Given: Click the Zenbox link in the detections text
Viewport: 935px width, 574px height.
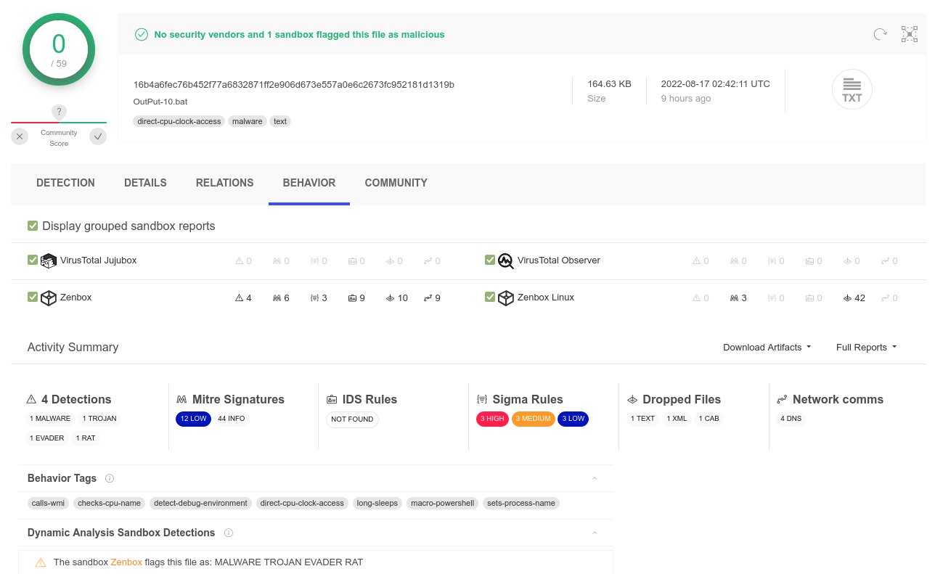Looking at the screenshot, I should point(126,562).
